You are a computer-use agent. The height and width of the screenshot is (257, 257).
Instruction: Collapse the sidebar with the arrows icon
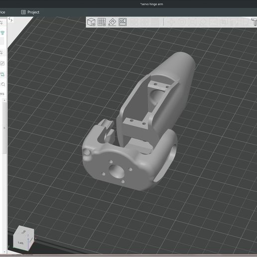click(x=10, y=19)
